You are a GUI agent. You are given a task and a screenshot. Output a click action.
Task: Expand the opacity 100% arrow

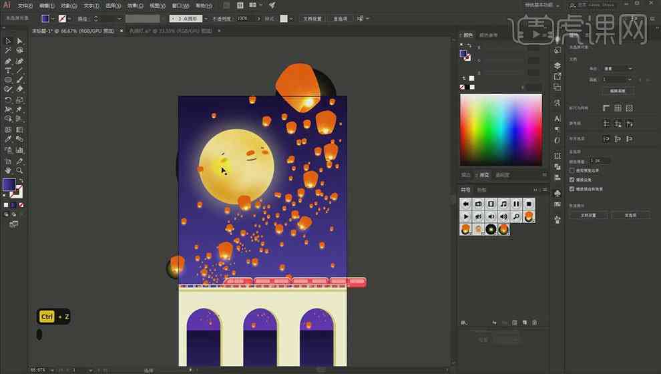[258, 19]
